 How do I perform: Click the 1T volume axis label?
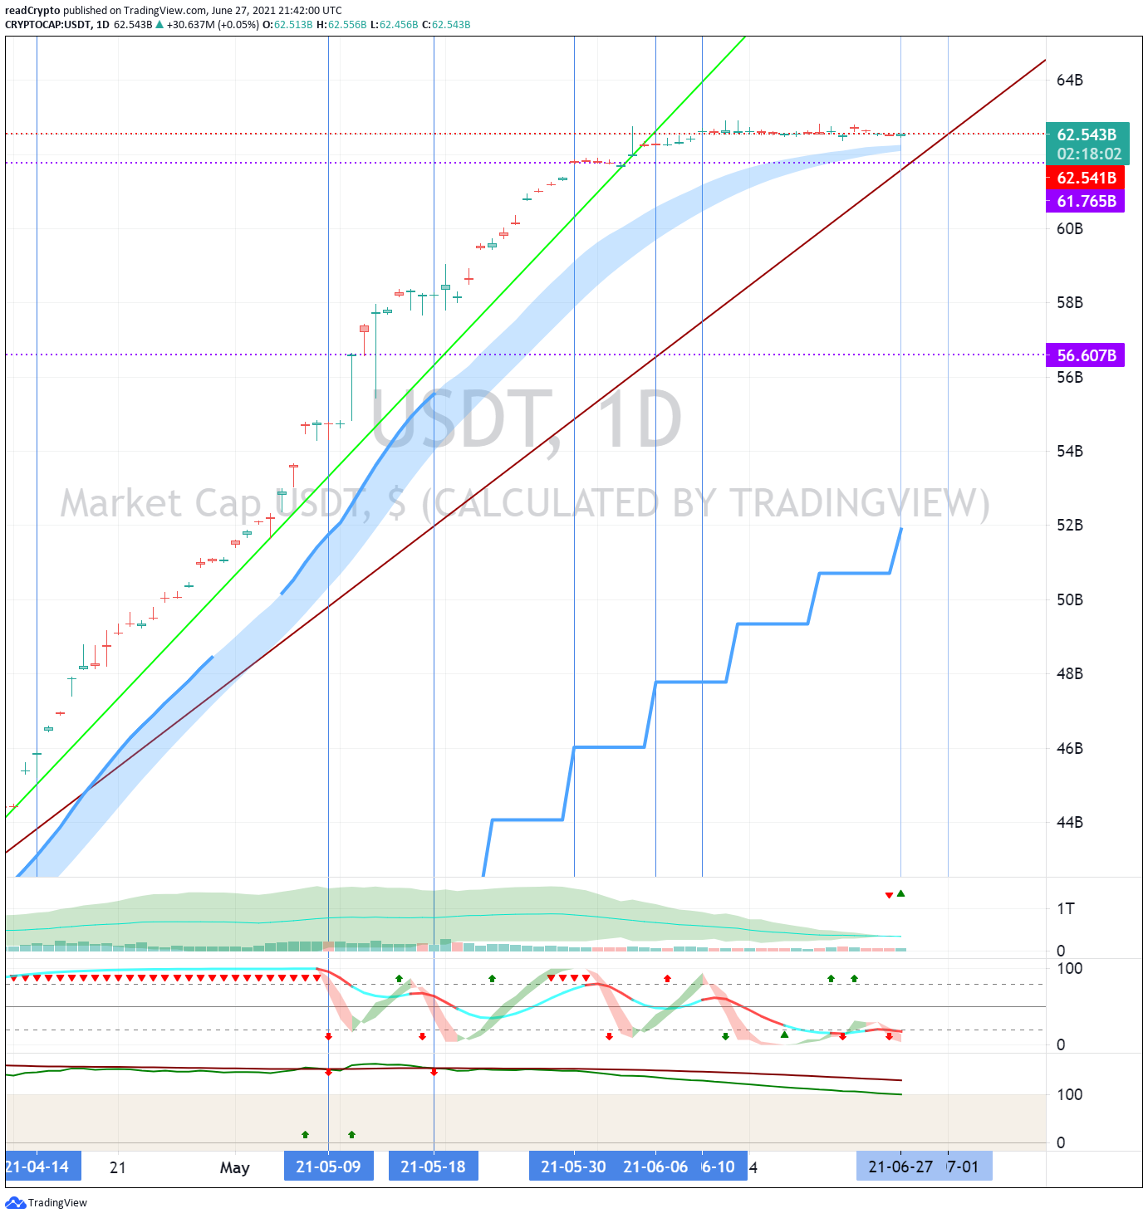tap(1066, 909)
